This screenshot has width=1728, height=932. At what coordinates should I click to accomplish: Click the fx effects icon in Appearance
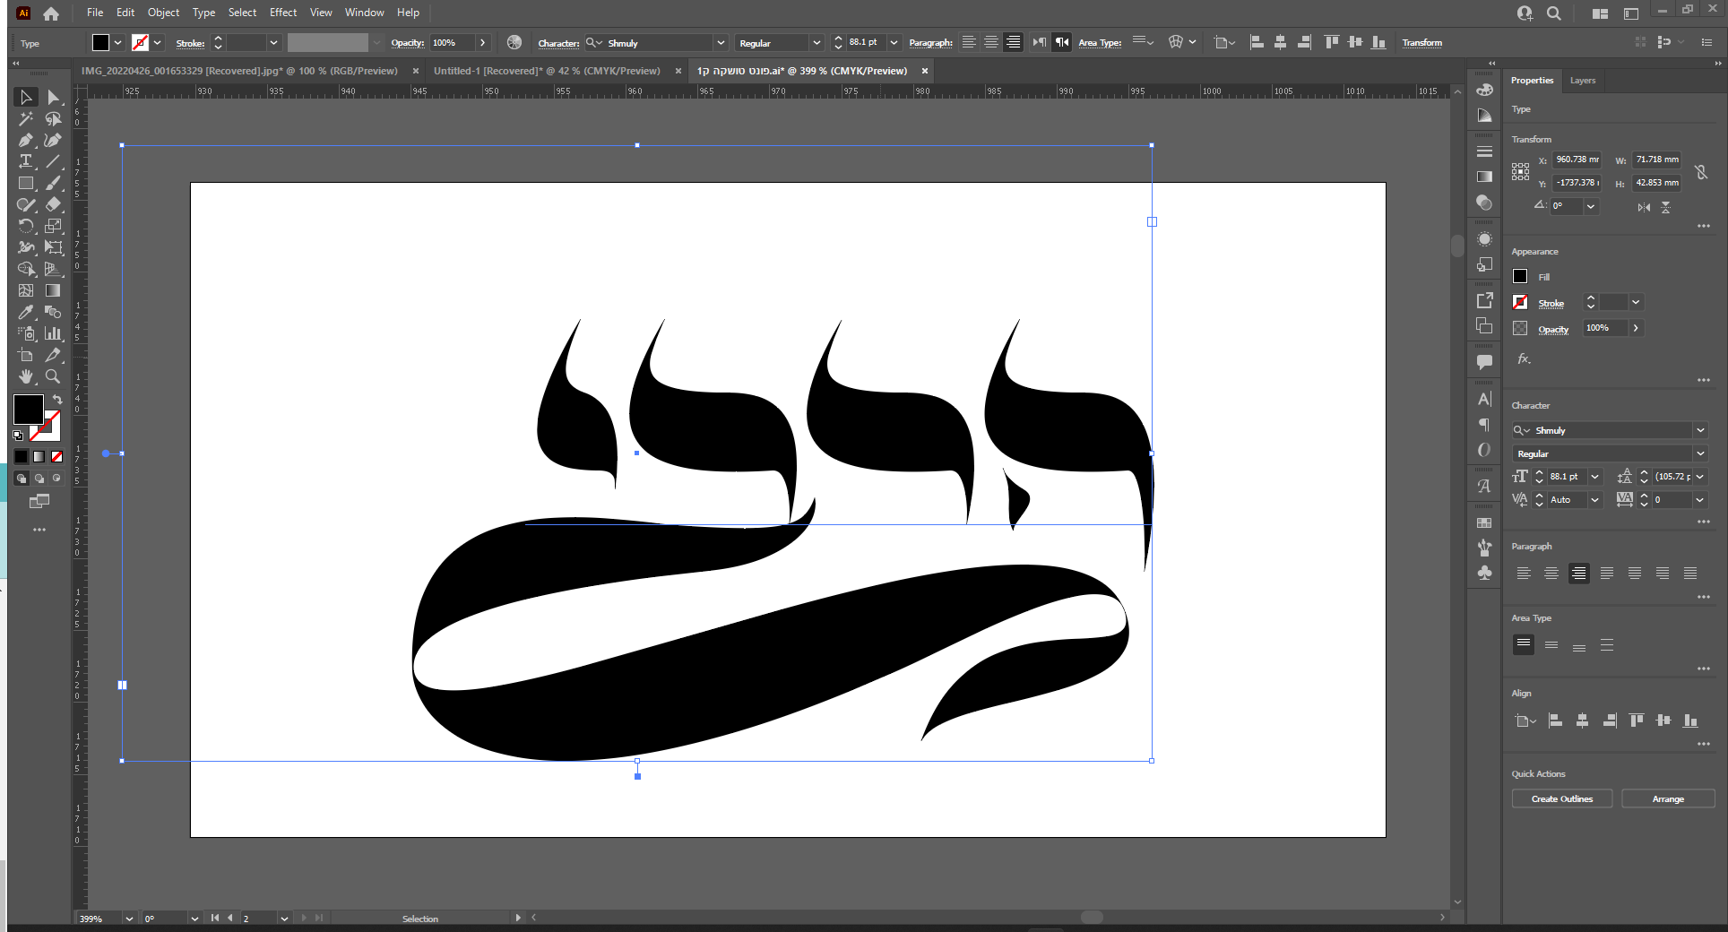click(1524, 358)
